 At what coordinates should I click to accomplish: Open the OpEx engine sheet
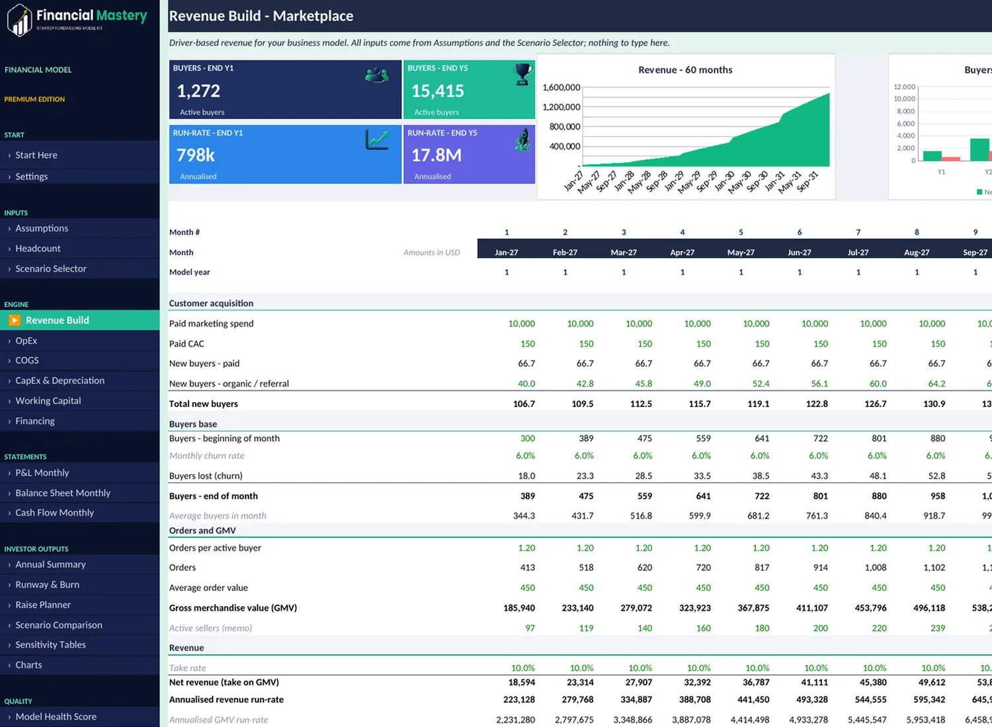coord(80,341)
